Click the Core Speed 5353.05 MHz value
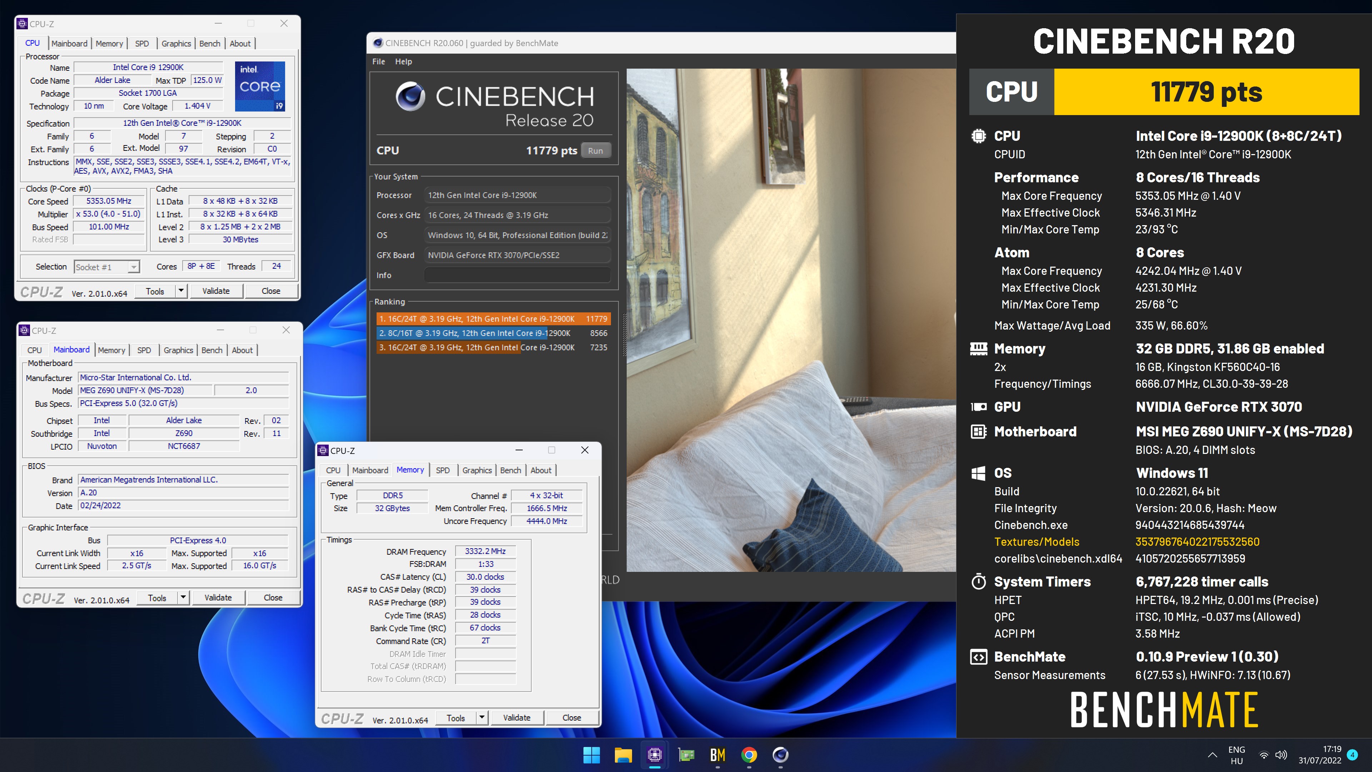Viewport: 1372px width, 772px height. (x=109, y=201)
